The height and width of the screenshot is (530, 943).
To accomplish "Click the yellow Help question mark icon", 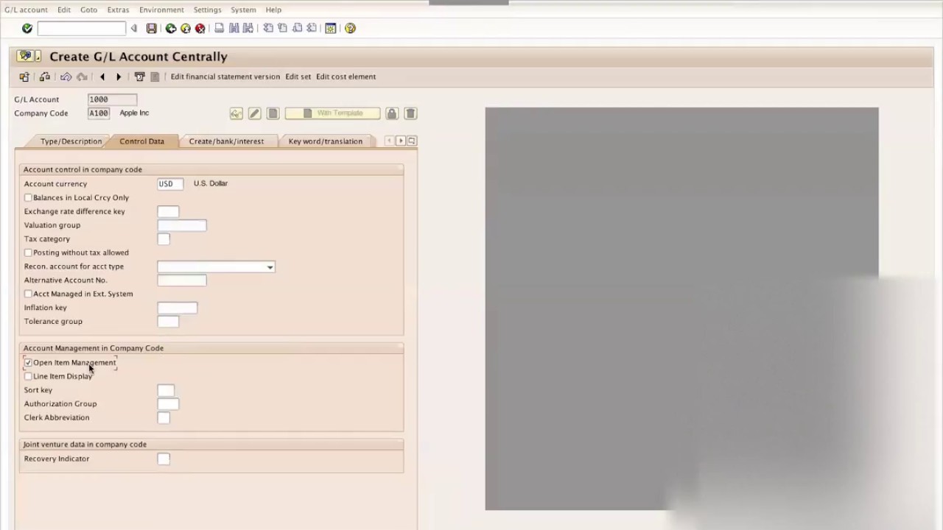I will click(351, 28).
